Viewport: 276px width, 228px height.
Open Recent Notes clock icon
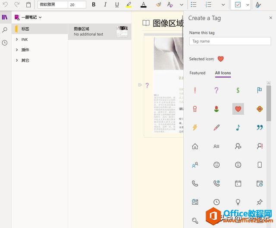(5, 43)
